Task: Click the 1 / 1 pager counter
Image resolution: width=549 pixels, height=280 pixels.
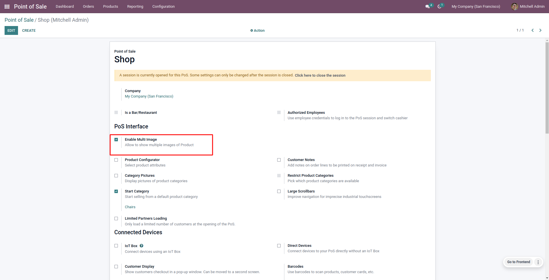Action: pyautogui.click(x=520, y=30)
